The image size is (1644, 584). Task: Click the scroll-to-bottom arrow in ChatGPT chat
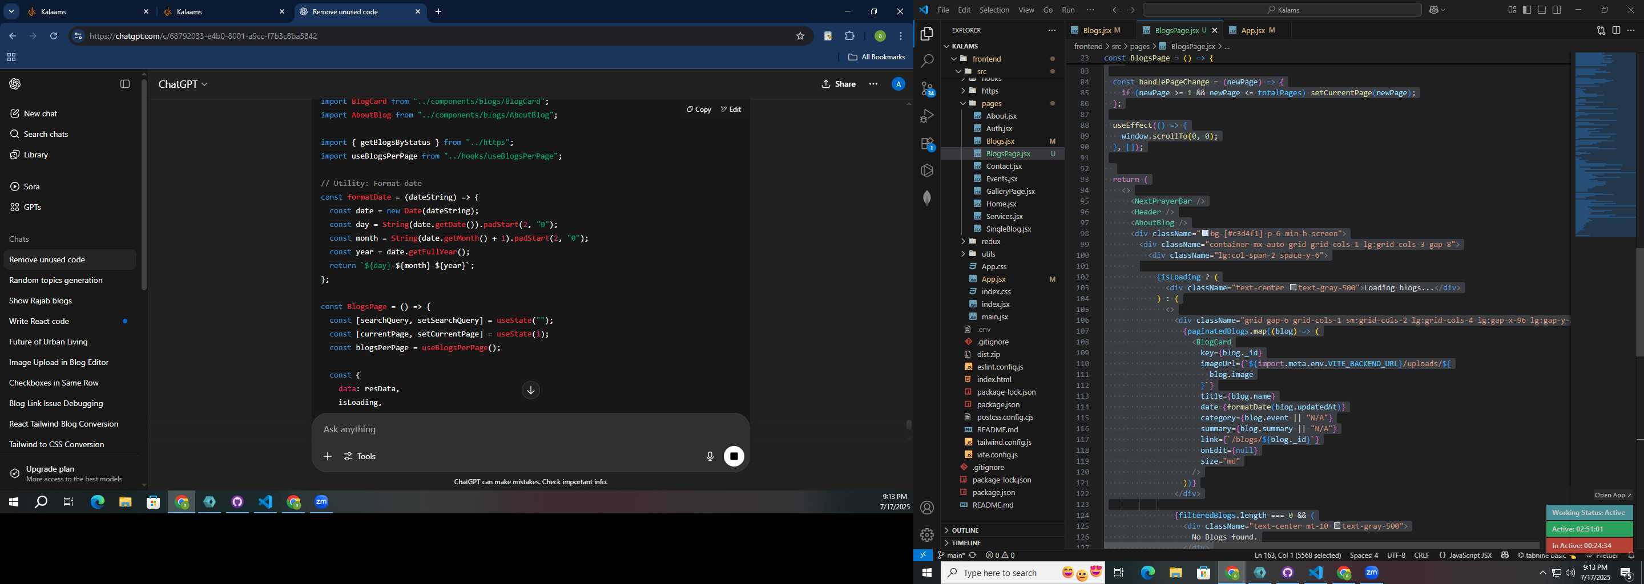[530, 390]
